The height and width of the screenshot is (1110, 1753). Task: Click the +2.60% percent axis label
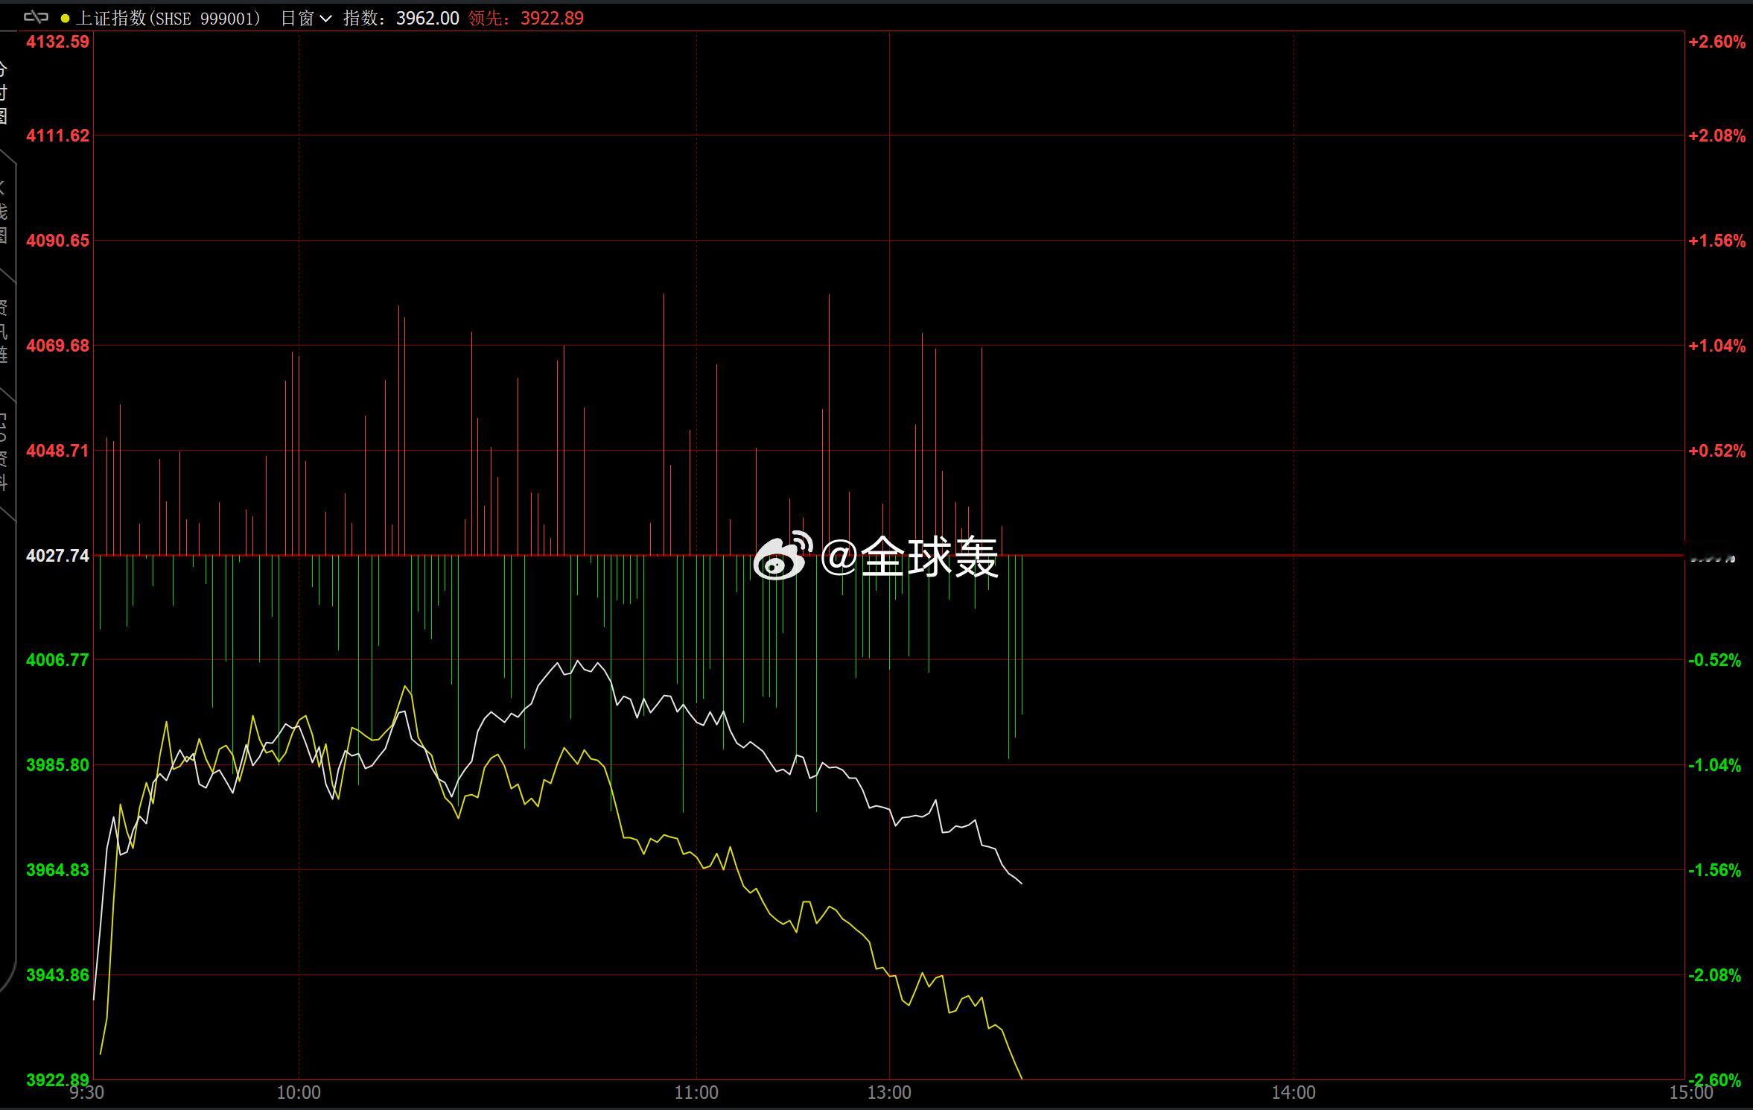click(1717, 42)
